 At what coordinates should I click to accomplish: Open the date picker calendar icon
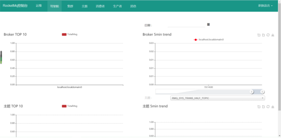208,24
